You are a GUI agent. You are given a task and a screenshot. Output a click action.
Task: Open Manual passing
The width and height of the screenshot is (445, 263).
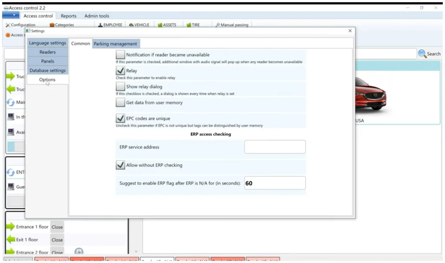(232, 25)
